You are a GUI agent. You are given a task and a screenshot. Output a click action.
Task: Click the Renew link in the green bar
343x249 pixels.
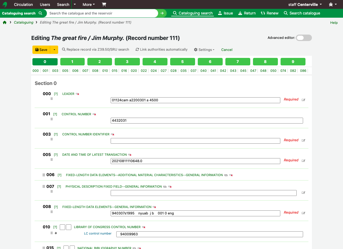click(270, 13)
